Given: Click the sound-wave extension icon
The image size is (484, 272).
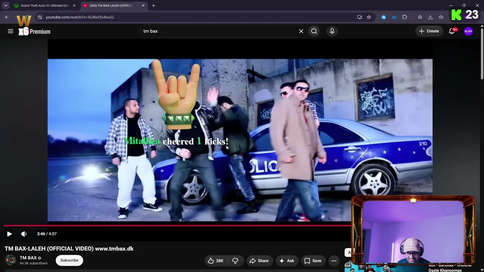Looking at the screenshot, I should [394, 17].
